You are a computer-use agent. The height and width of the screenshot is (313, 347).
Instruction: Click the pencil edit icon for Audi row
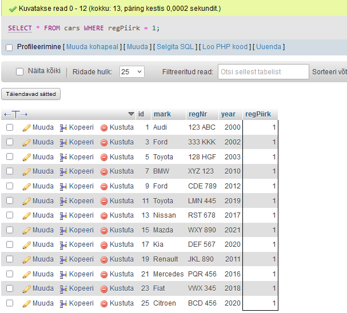(27, 127)
